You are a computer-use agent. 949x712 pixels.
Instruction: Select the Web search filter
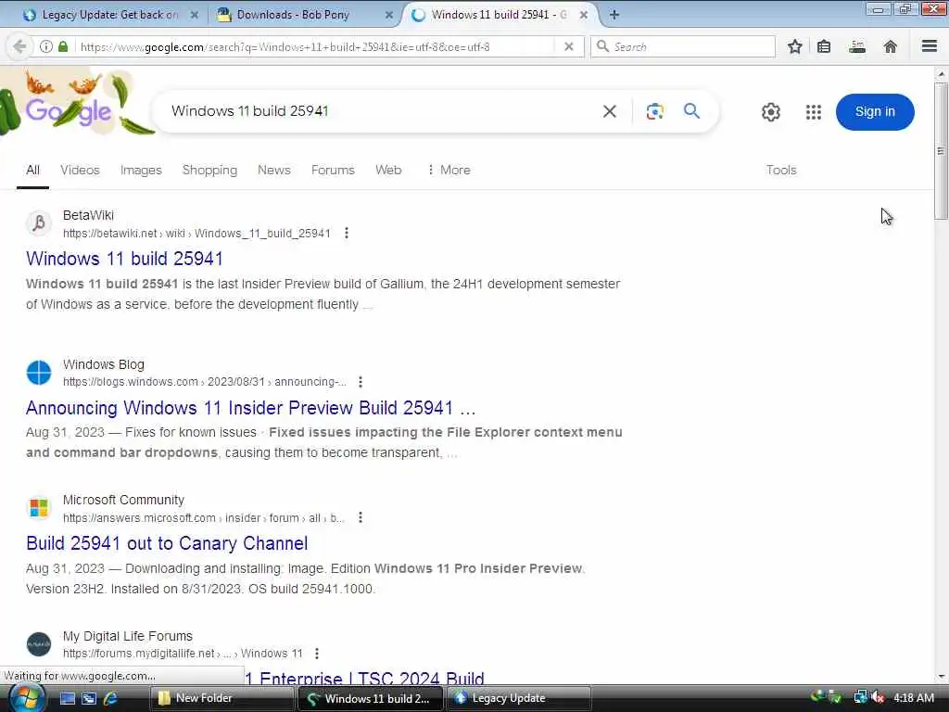pyautogui.click(x=388, y=171)
